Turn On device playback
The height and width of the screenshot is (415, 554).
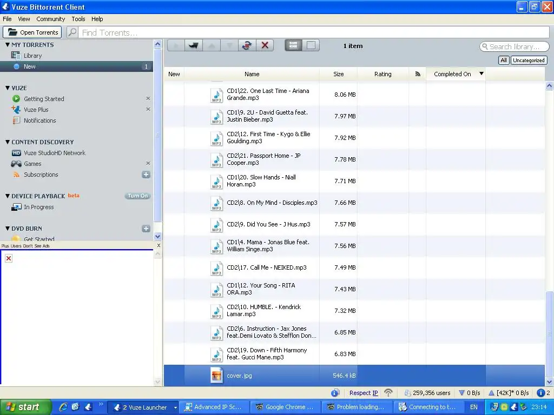click(137, 196)
